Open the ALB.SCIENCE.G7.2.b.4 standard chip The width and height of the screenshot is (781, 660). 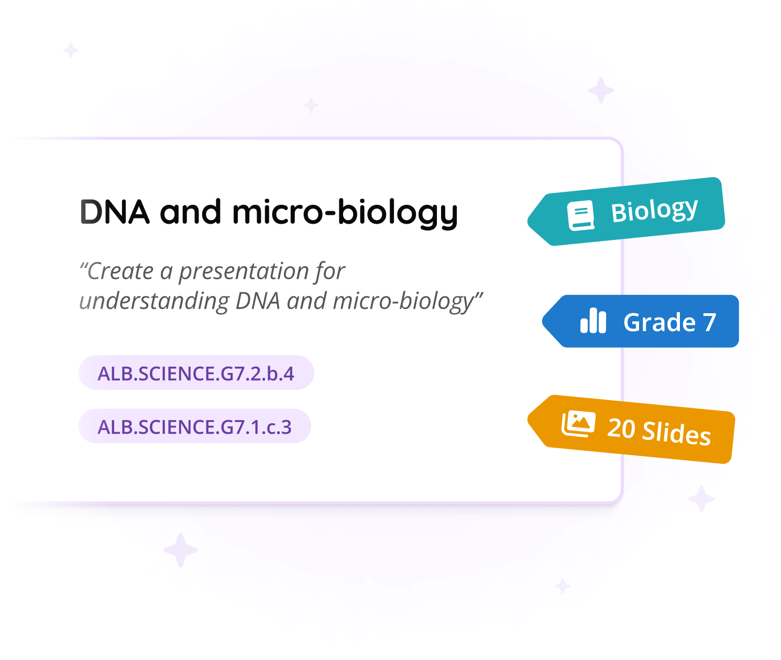[196, 373]
